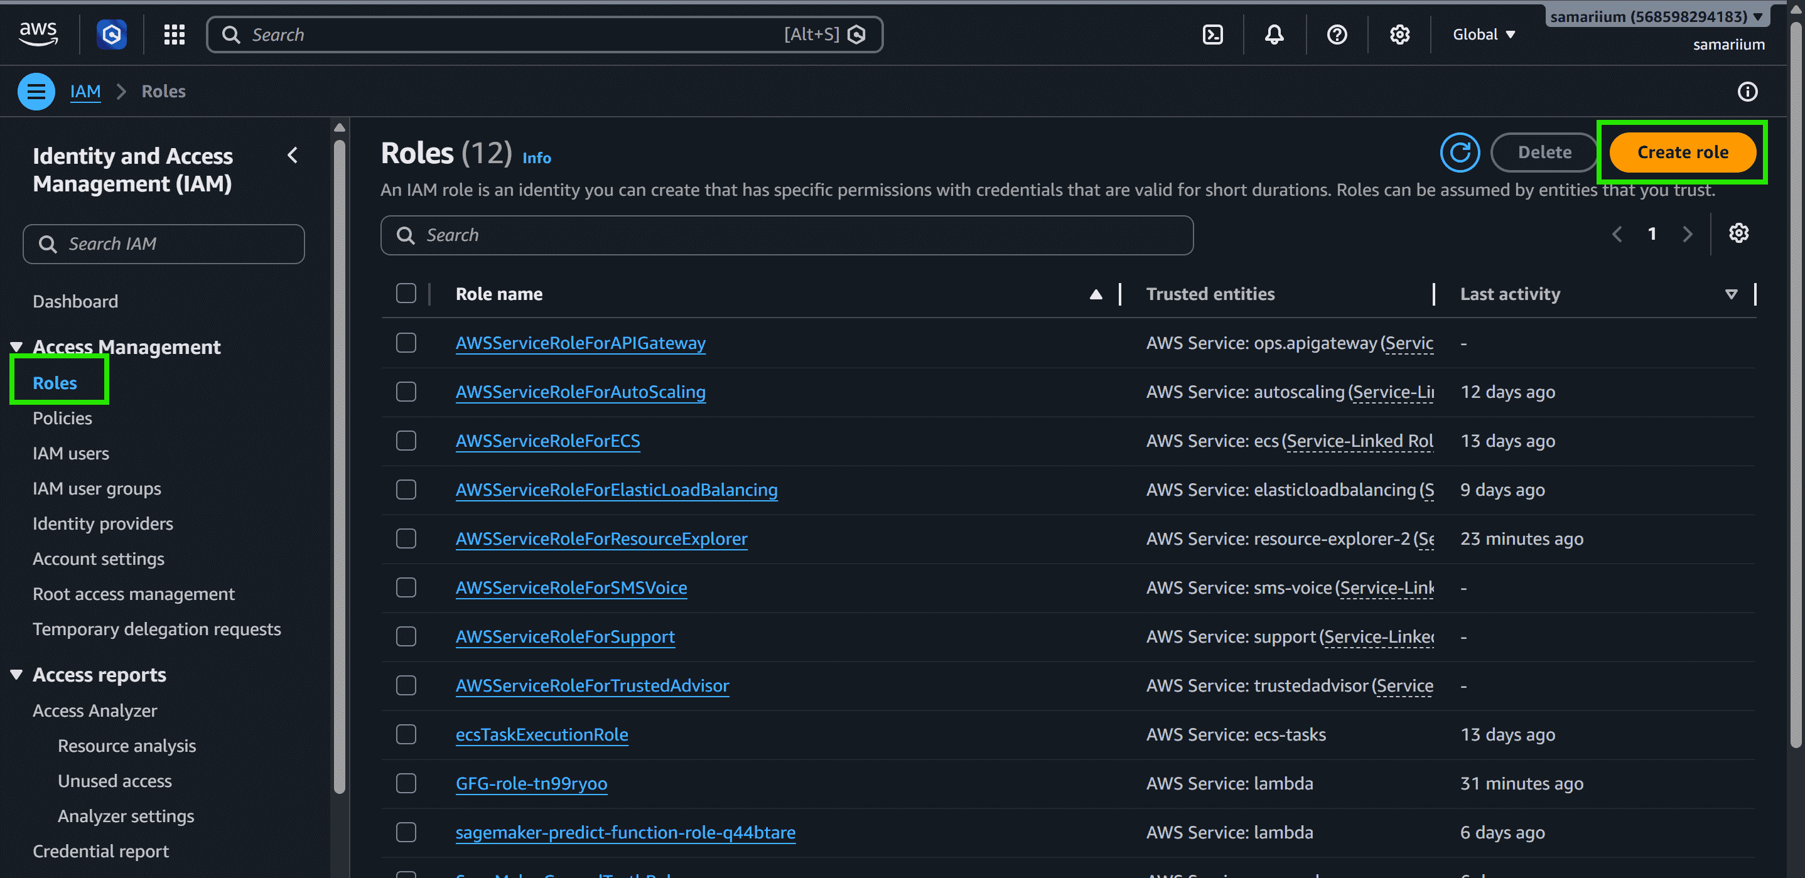Open sagemaker-predict-function-role-q44btare link
This screenshot has width=1805, height=878.
[625, 832]
